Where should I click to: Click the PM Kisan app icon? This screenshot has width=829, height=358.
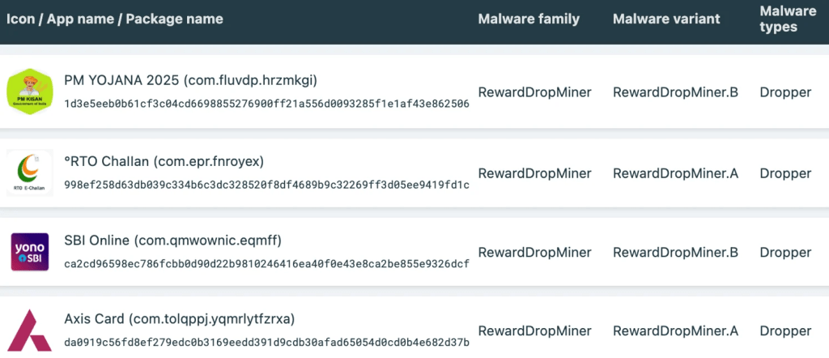click(30, 92)
